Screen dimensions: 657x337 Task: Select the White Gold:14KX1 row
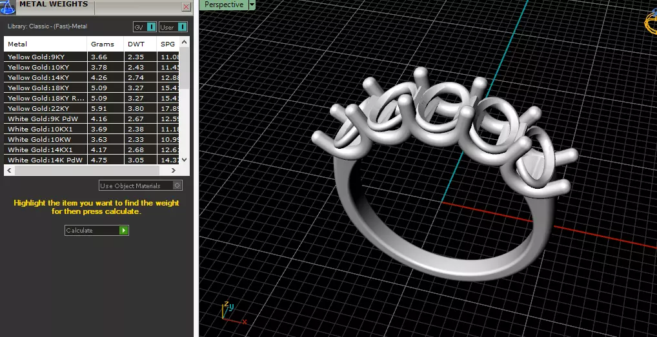pyautogui.click(x=92, y=149)
